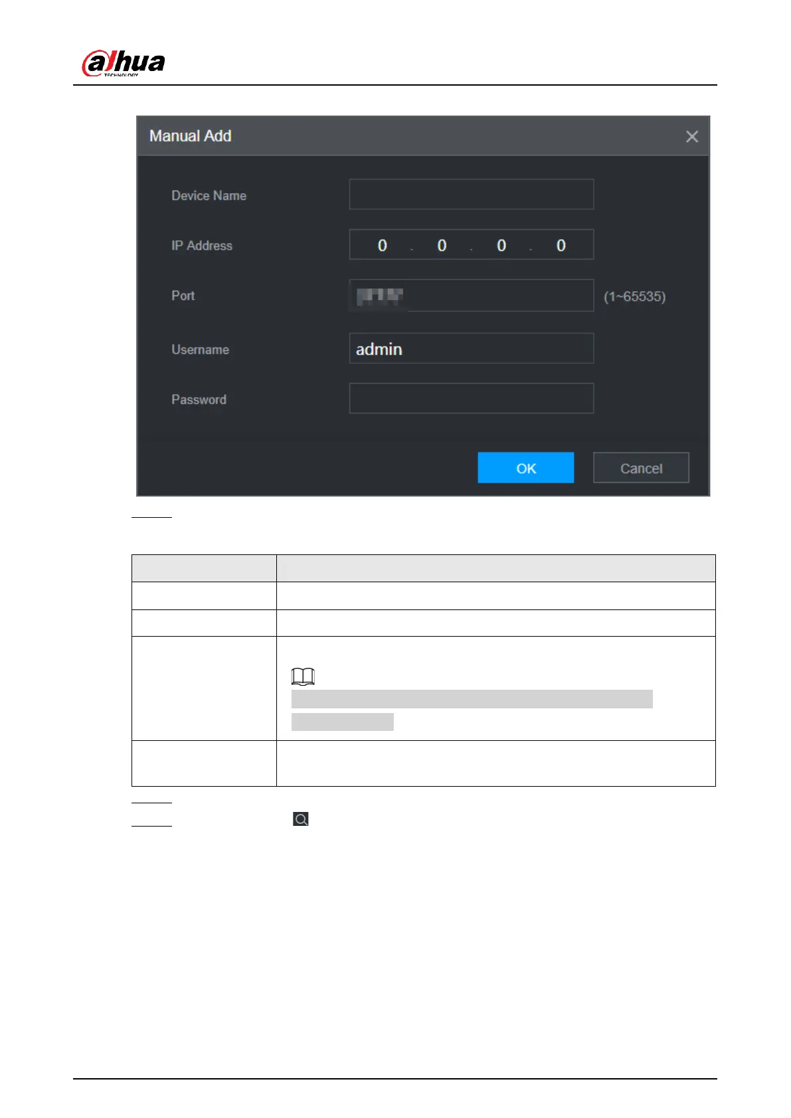The width and height of the screenshot is (791, 1118).
Task: Click the Port input field
Action: 471,295
